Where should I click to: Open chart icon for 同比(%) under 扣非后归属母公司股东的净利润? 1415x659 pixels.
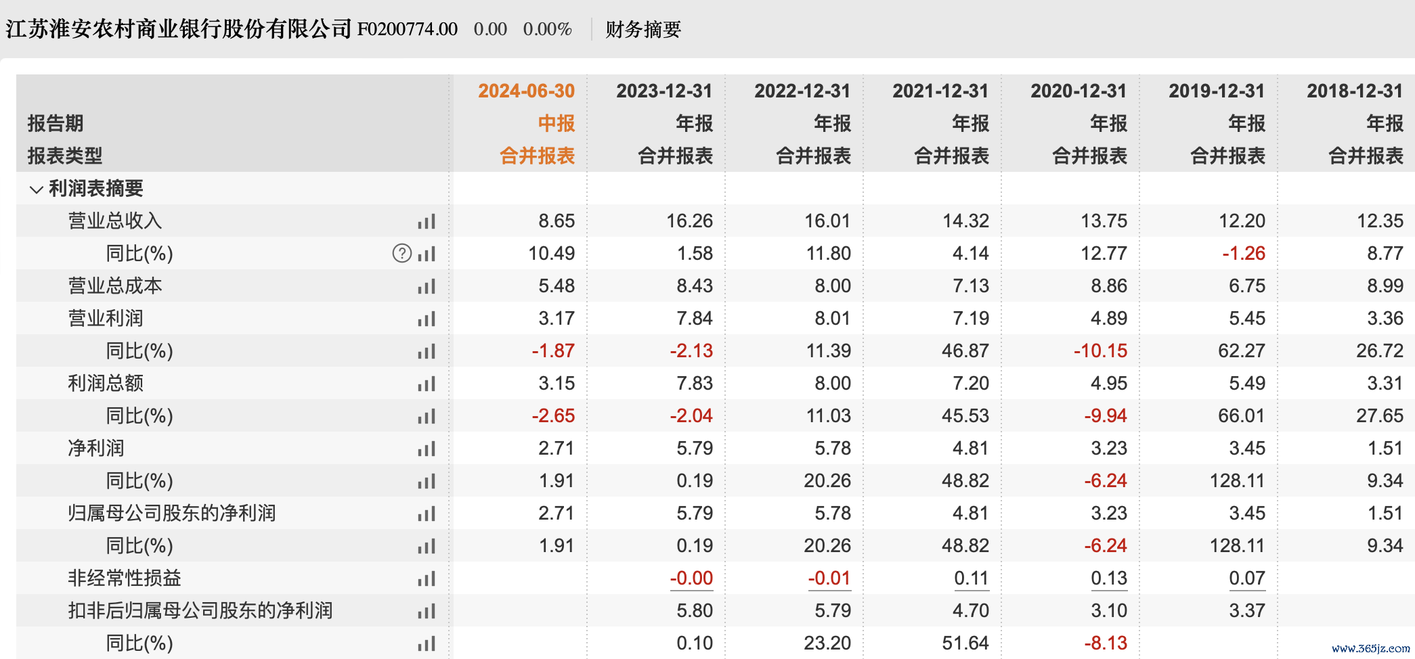point(427,643)
